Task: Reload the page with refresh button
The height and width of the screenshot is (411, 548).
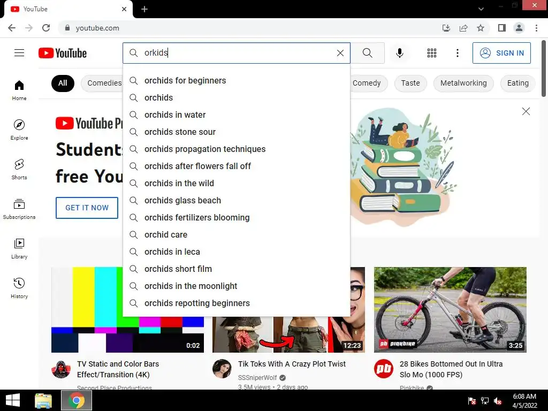Action: (x=46, y=28)
